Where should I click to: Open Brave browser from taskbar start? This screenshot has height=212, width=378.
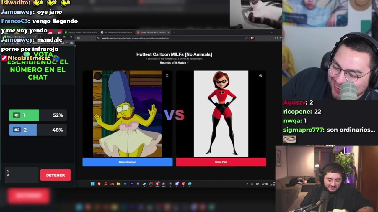[x=99, y=184]
